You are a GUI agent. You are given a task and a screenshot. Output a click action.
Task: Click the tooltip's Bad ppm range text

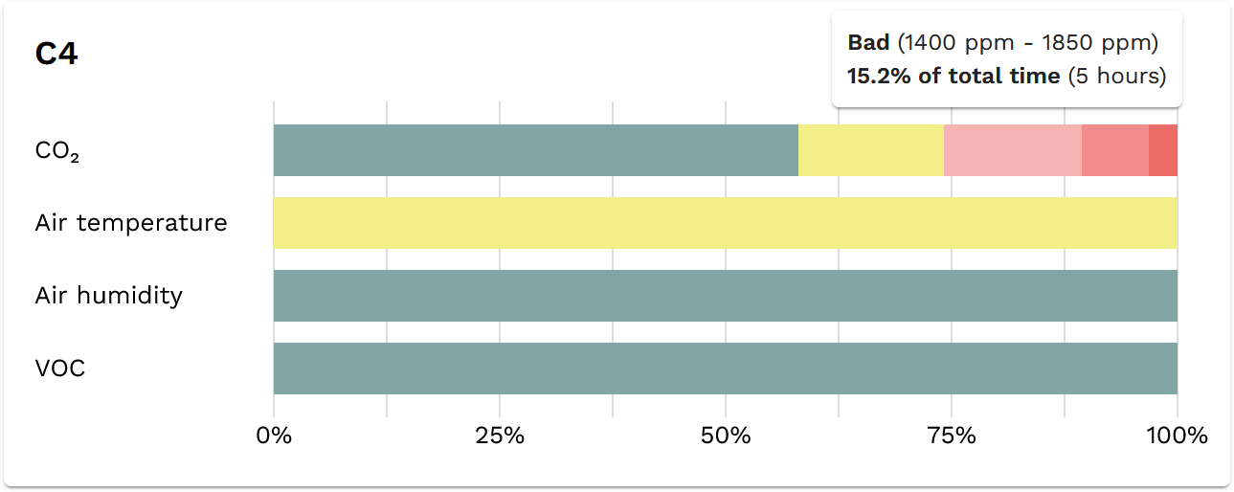(x=1002, y=43)
